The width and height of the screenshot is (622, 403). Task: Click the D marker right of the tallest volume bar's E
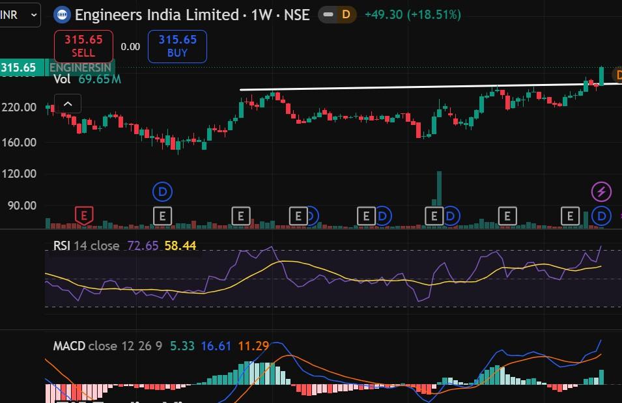(451, 217)
